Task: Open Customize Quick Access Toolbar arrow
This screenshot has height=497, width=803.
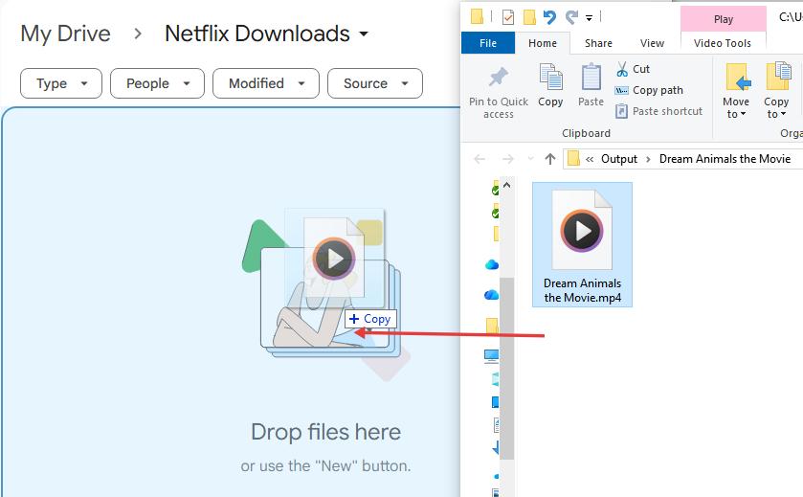Action: (x=589, y=18)
